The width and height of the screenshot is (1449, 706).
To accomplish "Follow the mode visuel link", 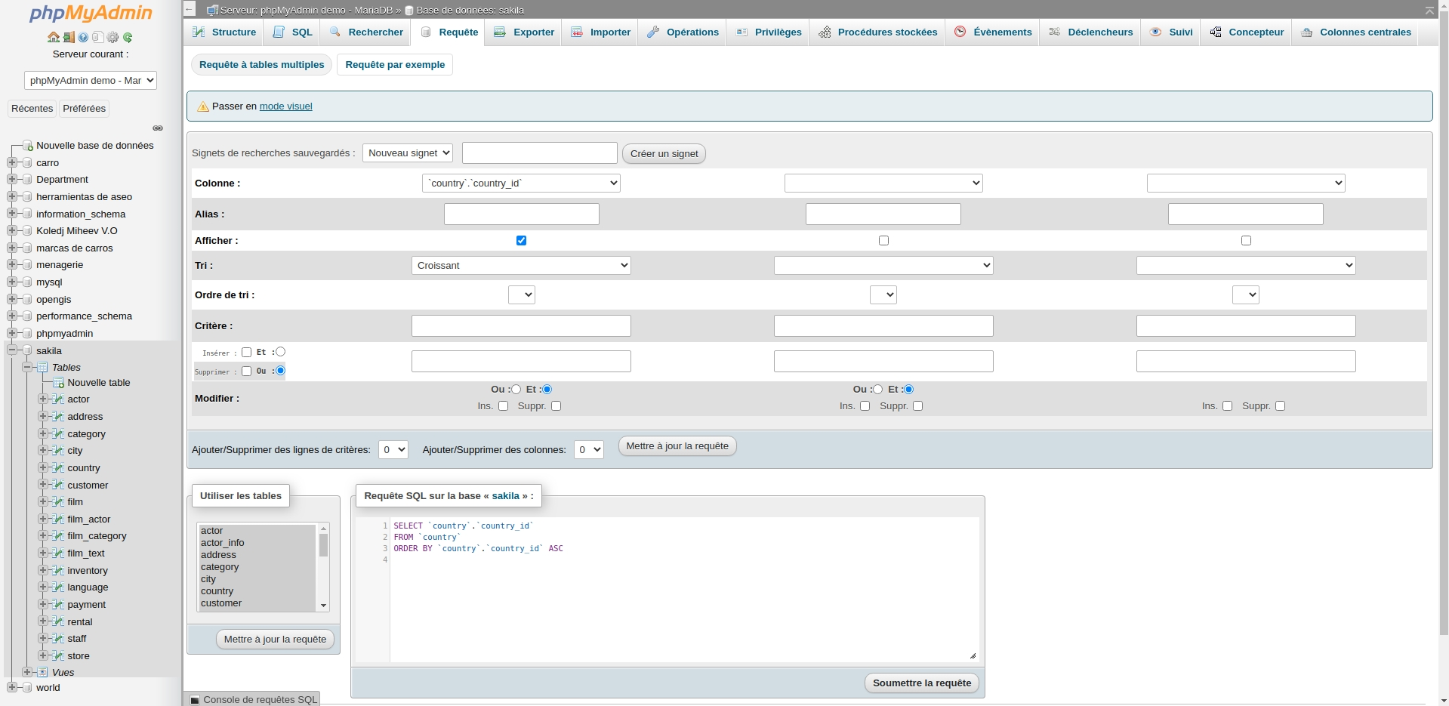I will [x=285, y=106].
